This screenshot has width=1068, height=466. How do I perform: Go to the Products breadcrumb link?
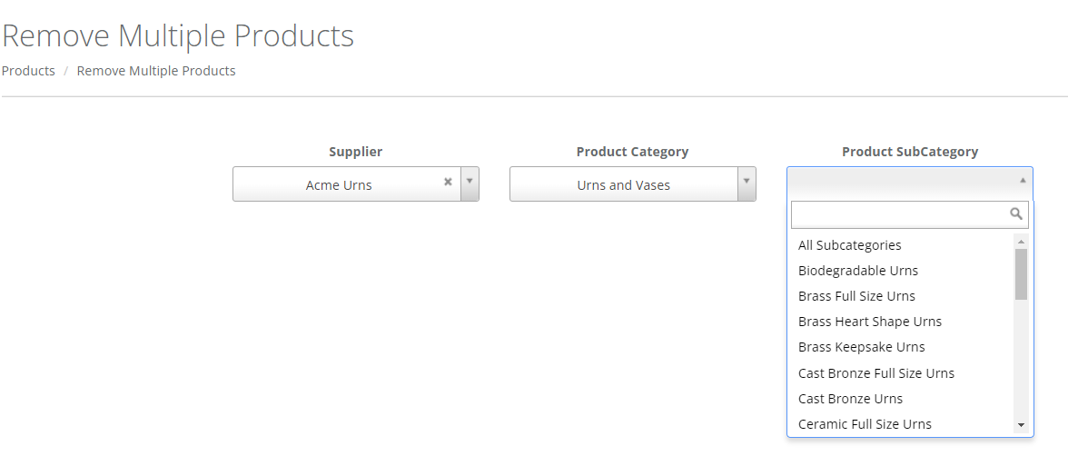tap(28, 71)
